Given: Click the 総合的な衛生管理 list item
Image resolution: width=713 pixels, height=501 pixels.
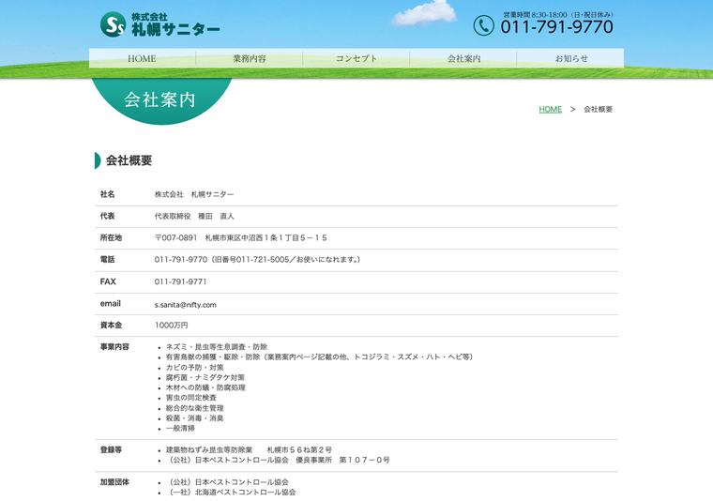Looking at the screenshot, I should click(194, 408).
